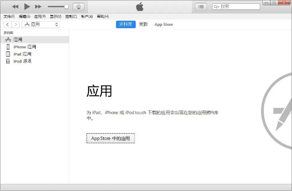292x191 pixels.
Task: Open the 控制(C) menu
Action: coord(71,17)
